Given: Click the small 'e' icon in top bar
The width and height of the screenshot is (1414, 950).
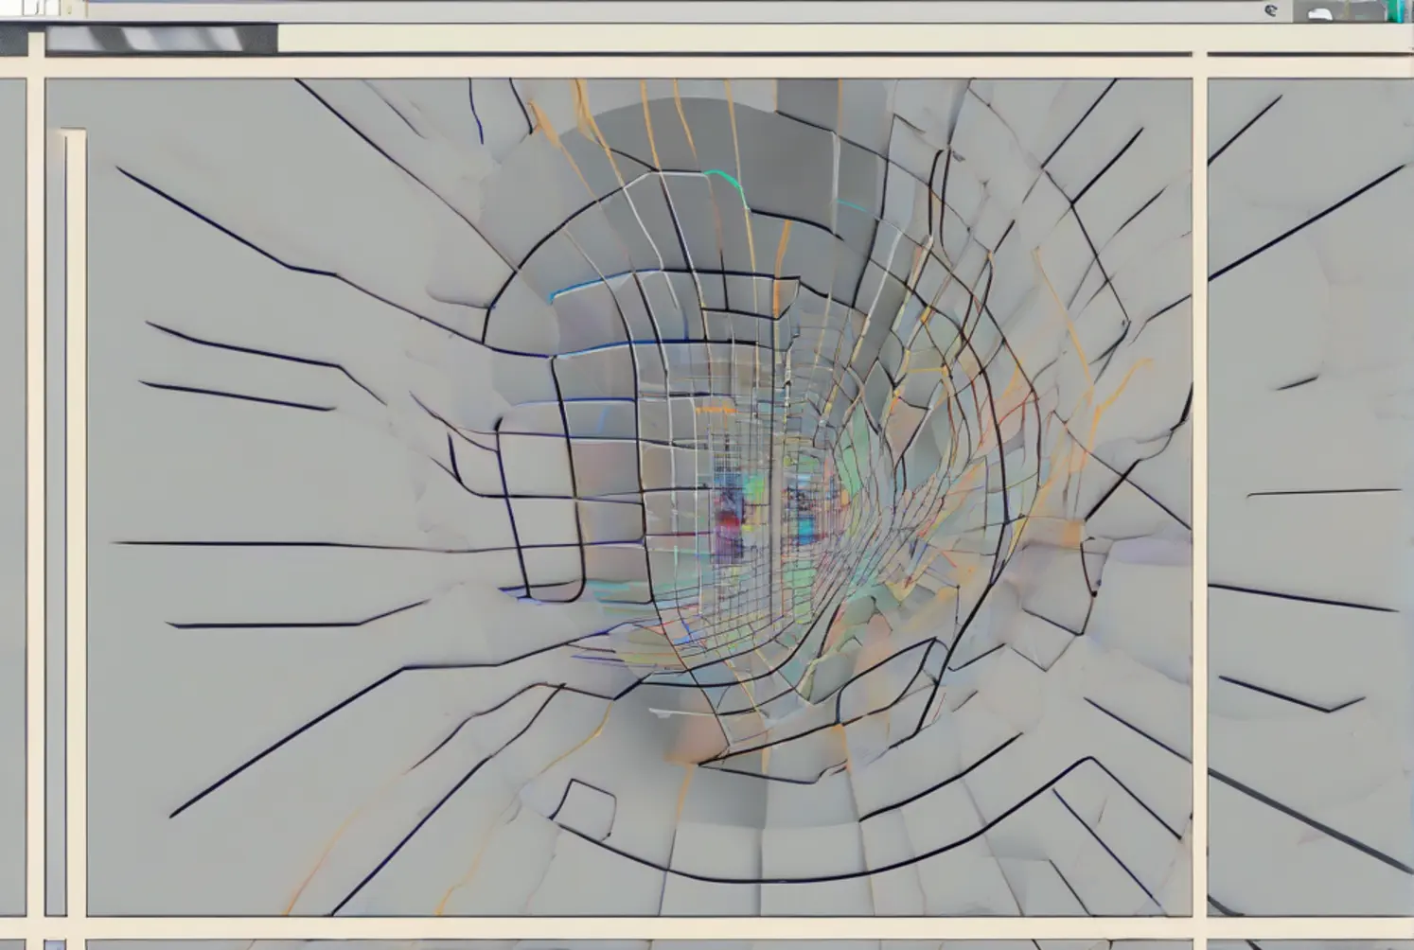Looking at the screenshot, I should [1270, 10].
